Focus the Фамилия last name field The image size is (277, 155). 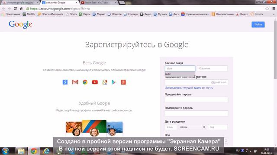[212, 68]
